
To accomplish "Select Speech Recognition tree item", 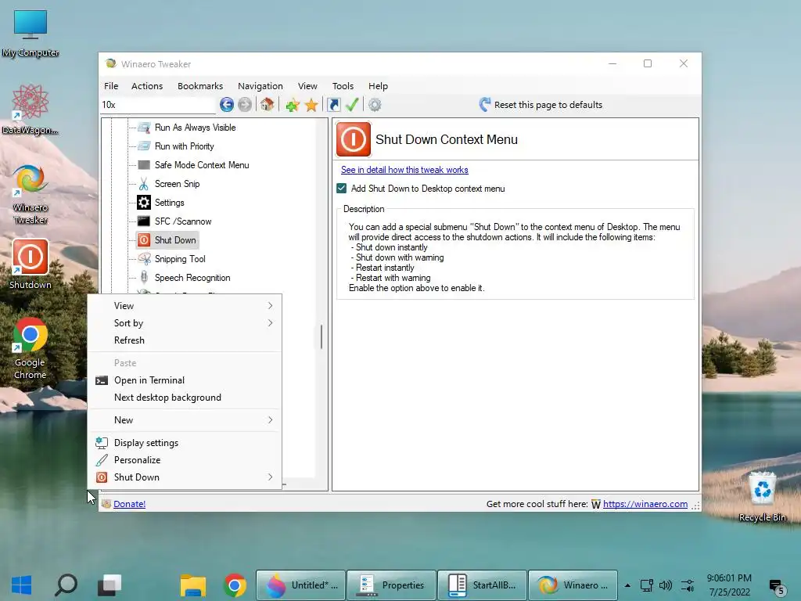I will coord(192,278).
